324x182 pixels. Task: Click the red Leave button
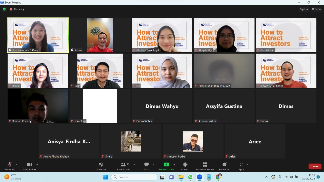click(315, 166)
